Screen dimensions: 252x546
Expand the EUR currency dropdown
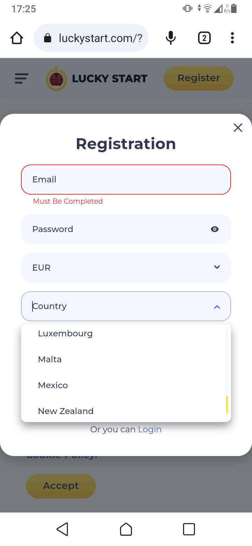coord(217,267)
